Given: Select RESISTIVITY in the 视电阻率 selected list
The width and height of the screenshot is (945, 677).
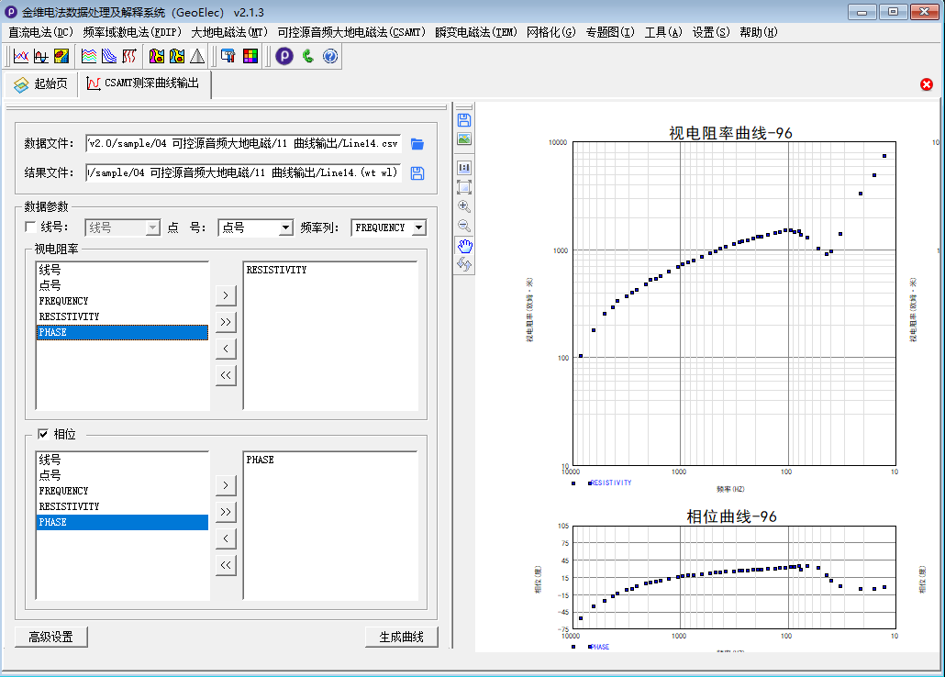Looking at the screenshot, I should tap(330, 270).
